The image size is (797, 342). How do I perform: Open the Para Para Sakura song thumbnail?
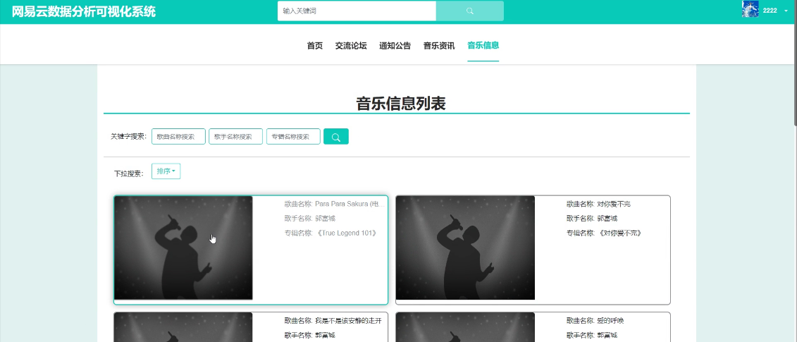(183, 248)
